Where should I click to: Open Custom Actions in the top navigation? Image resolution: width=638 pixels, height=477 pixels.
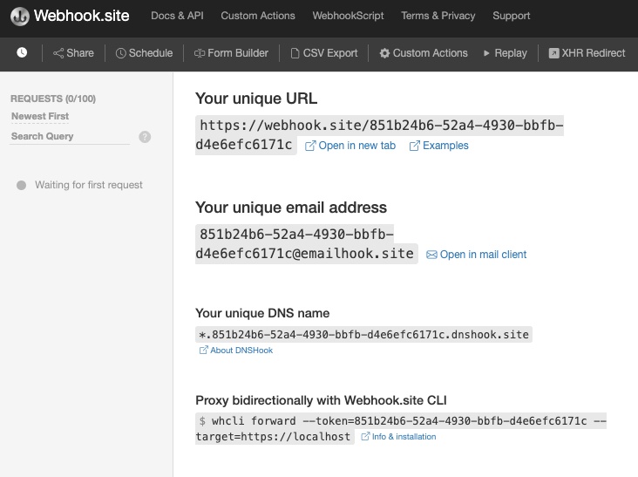pos(258,16)
